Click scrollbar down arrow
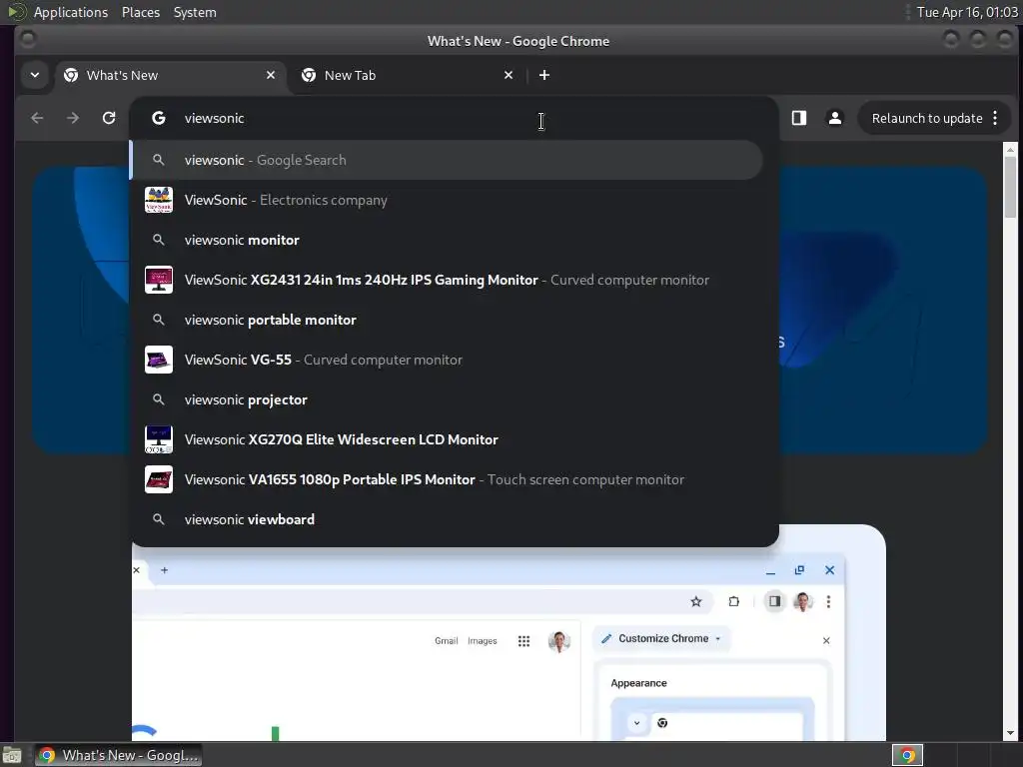 click(1011, 734)
